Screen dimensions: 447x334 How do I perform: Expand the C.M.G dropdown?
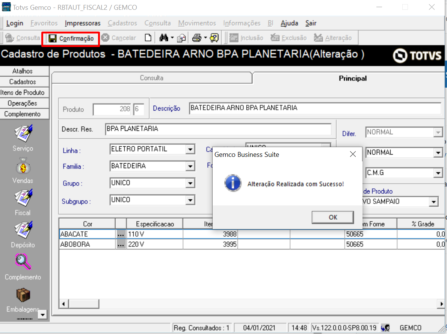click(x=438, y=173)
